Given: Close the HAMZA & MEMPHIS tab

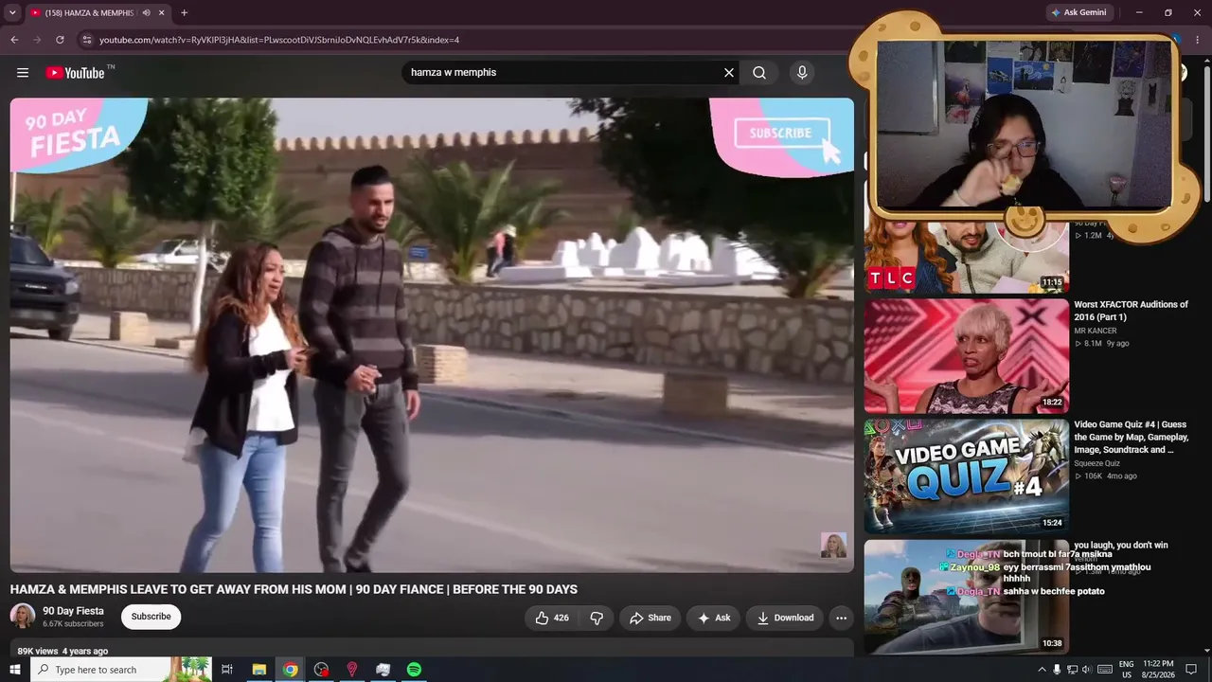Looking at the screenshot, I should (x=162, y=13).
